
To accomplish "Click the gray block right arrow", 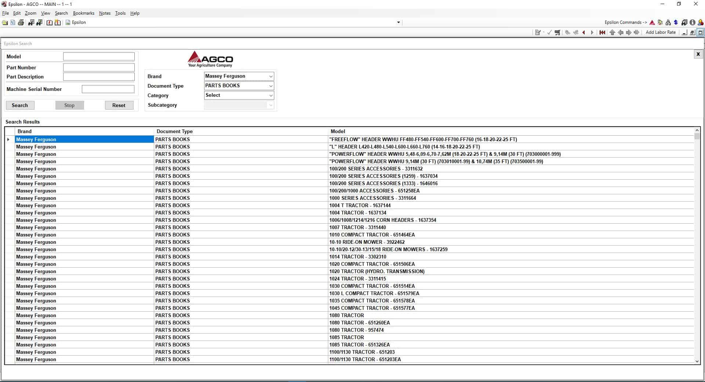I will 629,33.
